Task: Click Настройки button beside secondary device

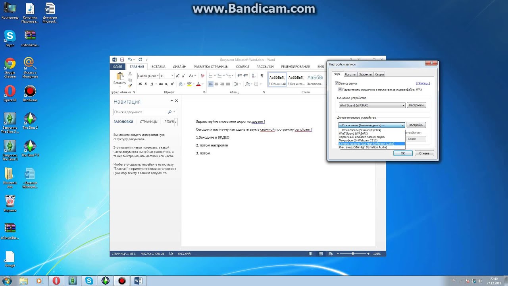Action: (416, 125)
